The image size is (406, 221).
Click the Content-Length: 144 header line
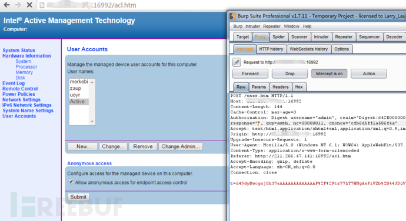point(256,106)
